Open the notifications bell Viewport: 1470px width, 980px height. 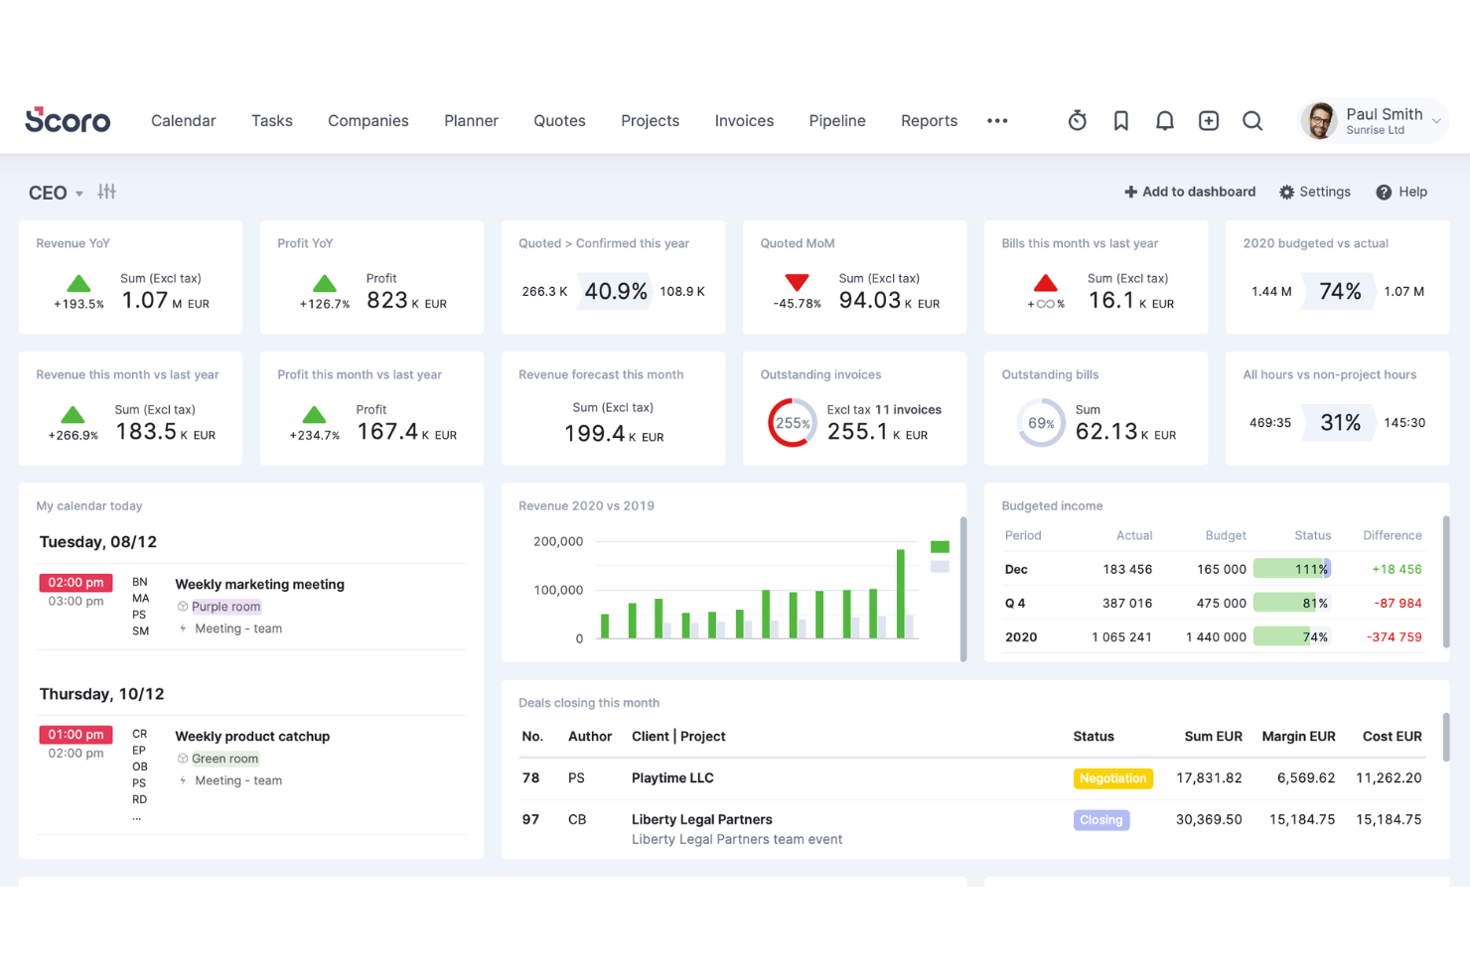tap(1164, 120)
